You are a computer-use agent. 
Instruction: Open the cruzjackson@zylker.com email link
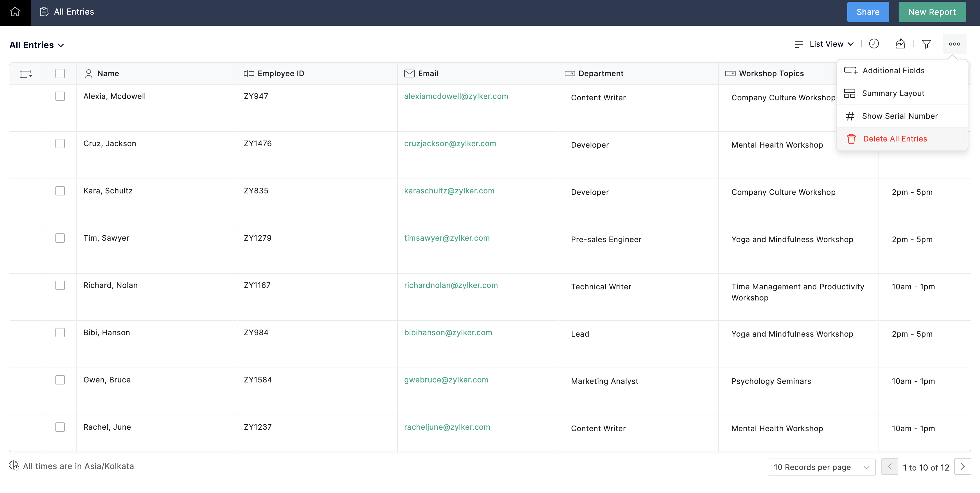(450, 144)
